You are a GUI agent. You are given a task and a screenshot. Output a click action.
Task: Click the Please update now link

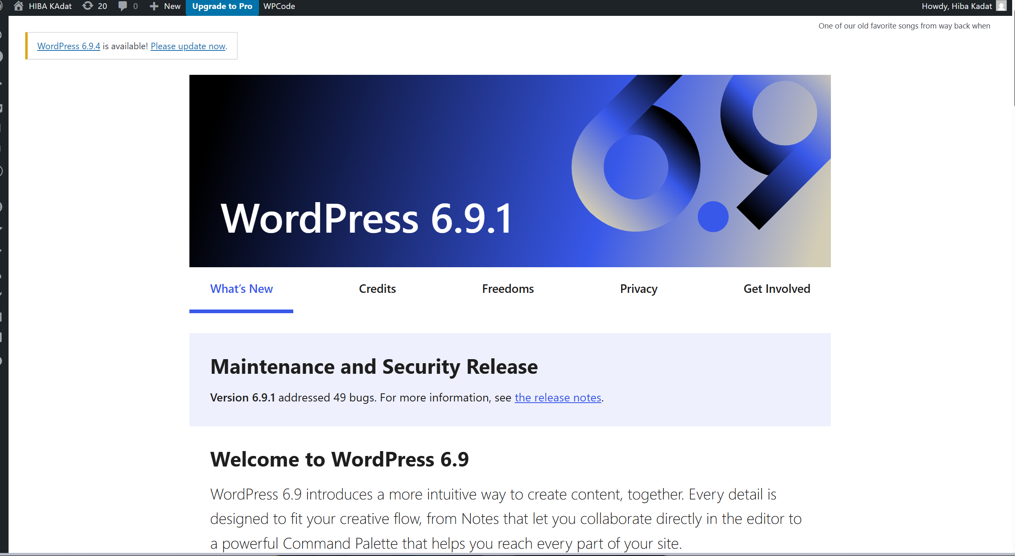[x=188, y=46]
